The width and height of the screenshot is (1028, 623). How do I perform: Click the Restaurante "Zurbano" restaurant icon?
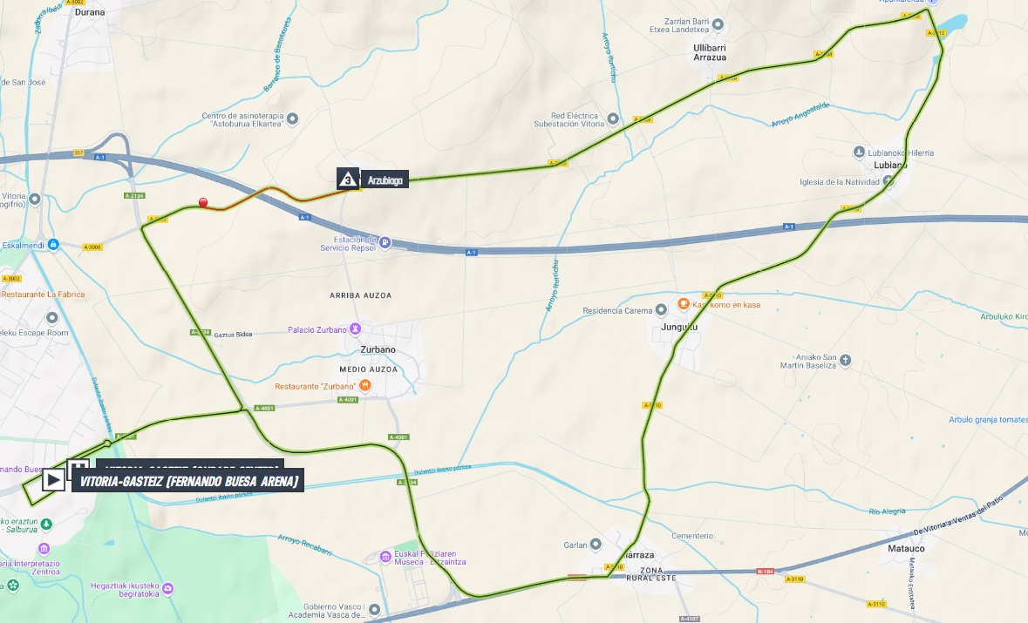pos(365,386)
